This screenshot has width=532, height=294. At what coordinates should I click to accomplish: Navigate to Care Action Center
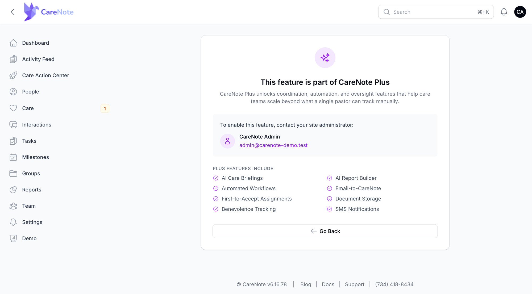46,75
